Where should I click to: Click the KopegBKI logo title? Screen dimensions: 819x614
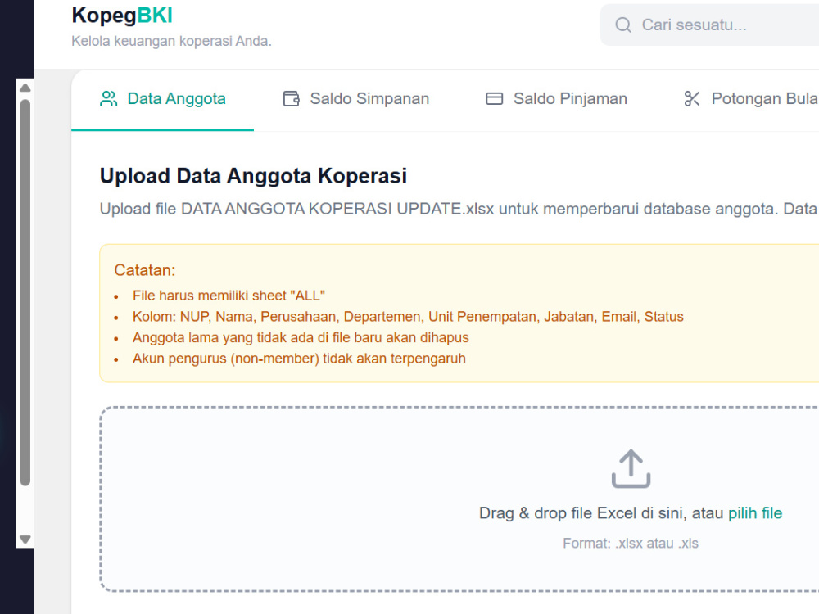pyautogui.click(x=122, y=15)
